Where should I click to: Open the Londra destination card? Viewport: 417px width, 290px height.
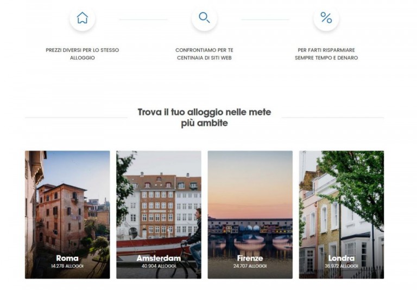pyautogui.click(x=342, y=215)
